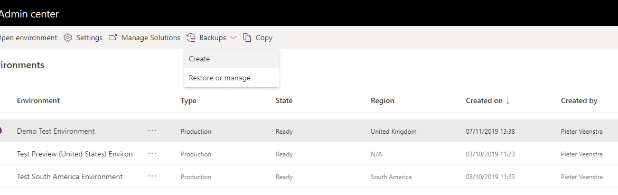The width and height of the screenshot is (618, 195).
Task: Click United Kingdom region cell
Action: [394, 132]
